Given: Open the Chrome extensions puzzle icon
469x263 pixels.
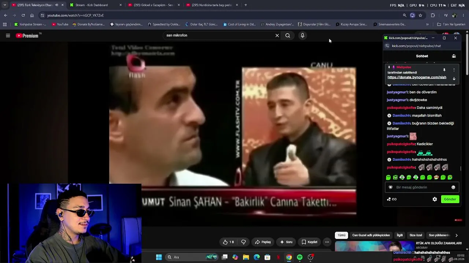Looking at the screenshot, I should 433,15.
